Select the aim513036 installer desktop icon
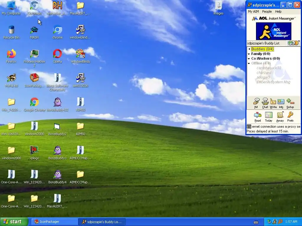The image size is (302, 226). [x=81, y=80]
